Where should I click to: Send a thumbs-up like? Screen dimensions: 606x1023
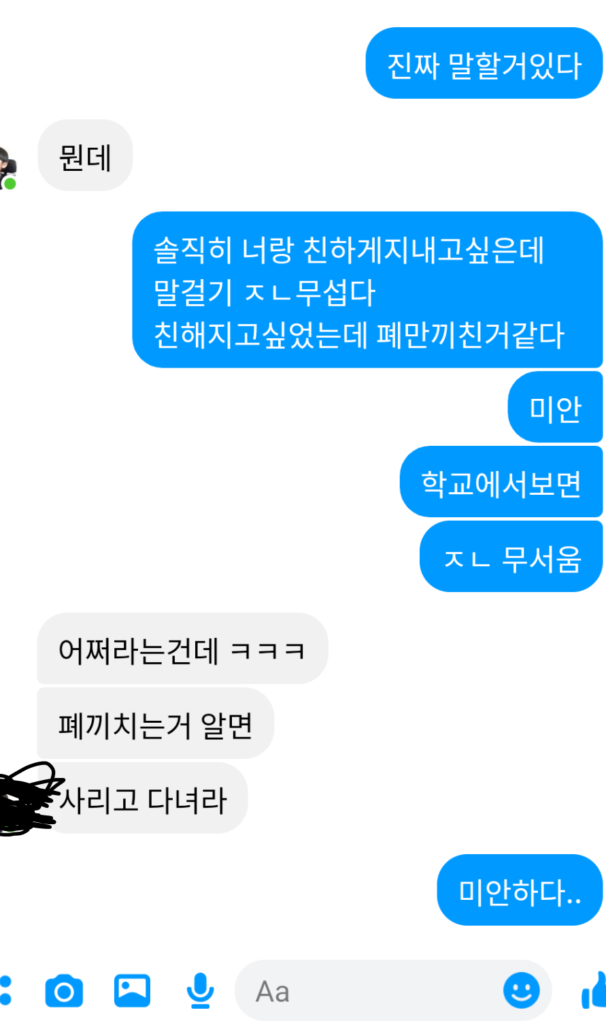[x=594, y=991]
